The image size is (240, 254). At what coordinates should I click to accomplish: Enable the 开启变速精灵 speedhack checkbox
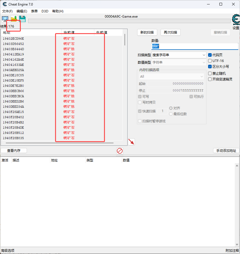(210, 79)
